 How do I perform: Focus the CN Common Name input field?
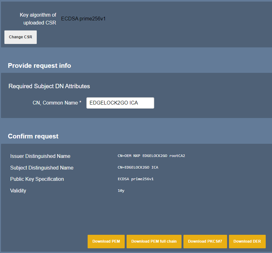(120, 103)
